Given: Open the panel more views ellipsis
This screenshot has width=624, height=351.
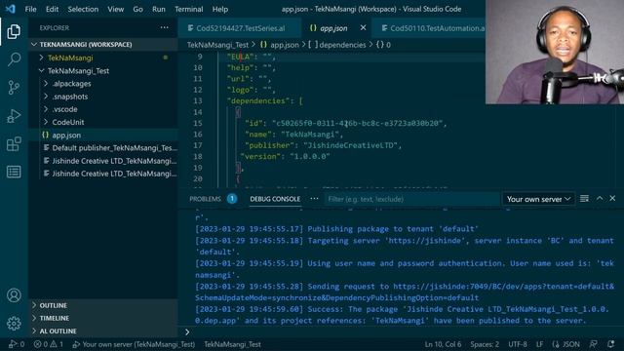Looking at the screenshot, I should click(314, 199).
